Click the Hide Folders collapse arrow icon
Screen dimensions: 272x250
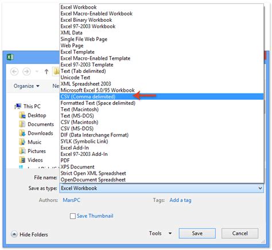pos(14,235)
